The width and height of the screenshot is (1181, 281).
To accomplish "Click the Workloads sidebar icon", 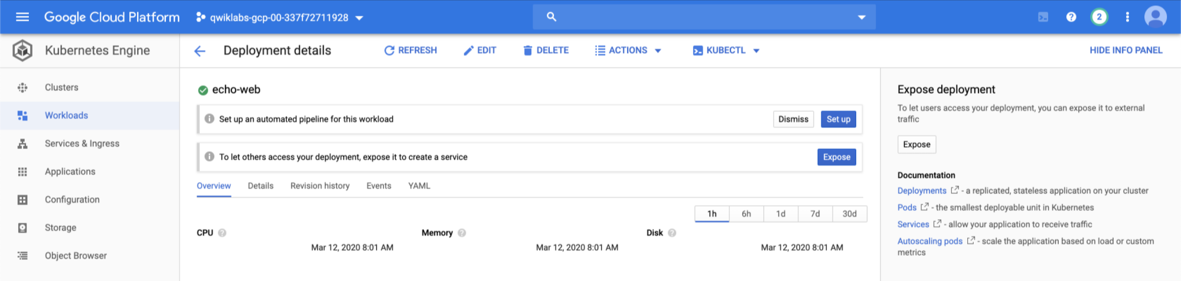I will tap(22, 115).
